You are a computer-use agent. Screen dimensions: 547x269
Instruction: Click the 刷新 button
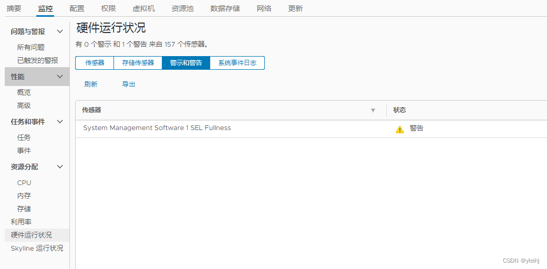(x=91, y=84)
